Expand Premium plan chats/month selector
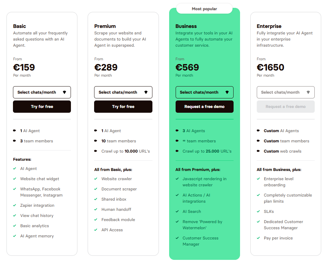The height and width of the screenshot is (266, 327). tap(123, 92)
